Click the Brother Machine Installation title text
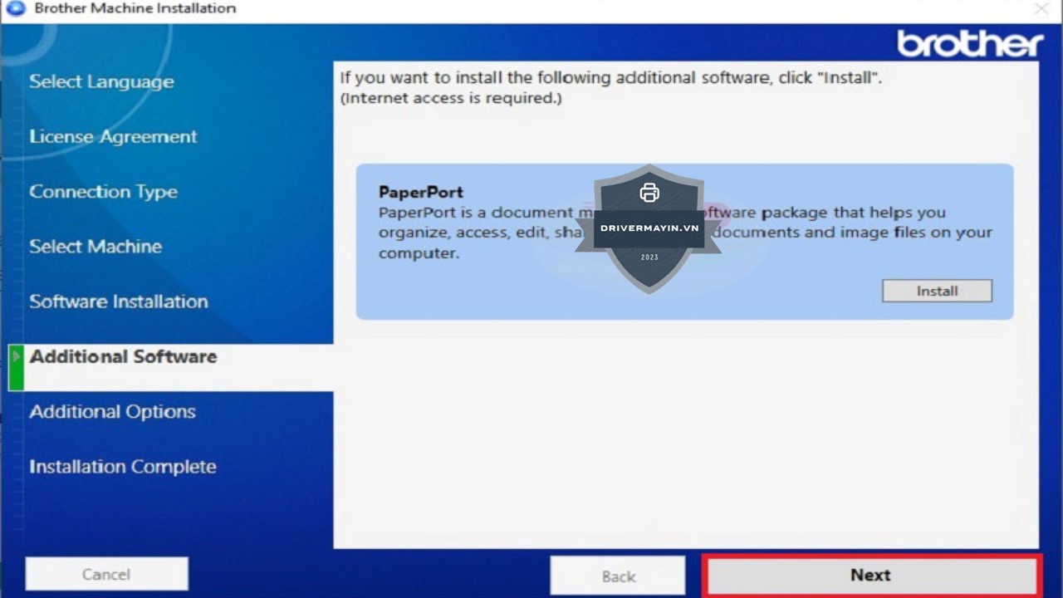Viewport: 1063px width, 598px height. tap(135, 8)
